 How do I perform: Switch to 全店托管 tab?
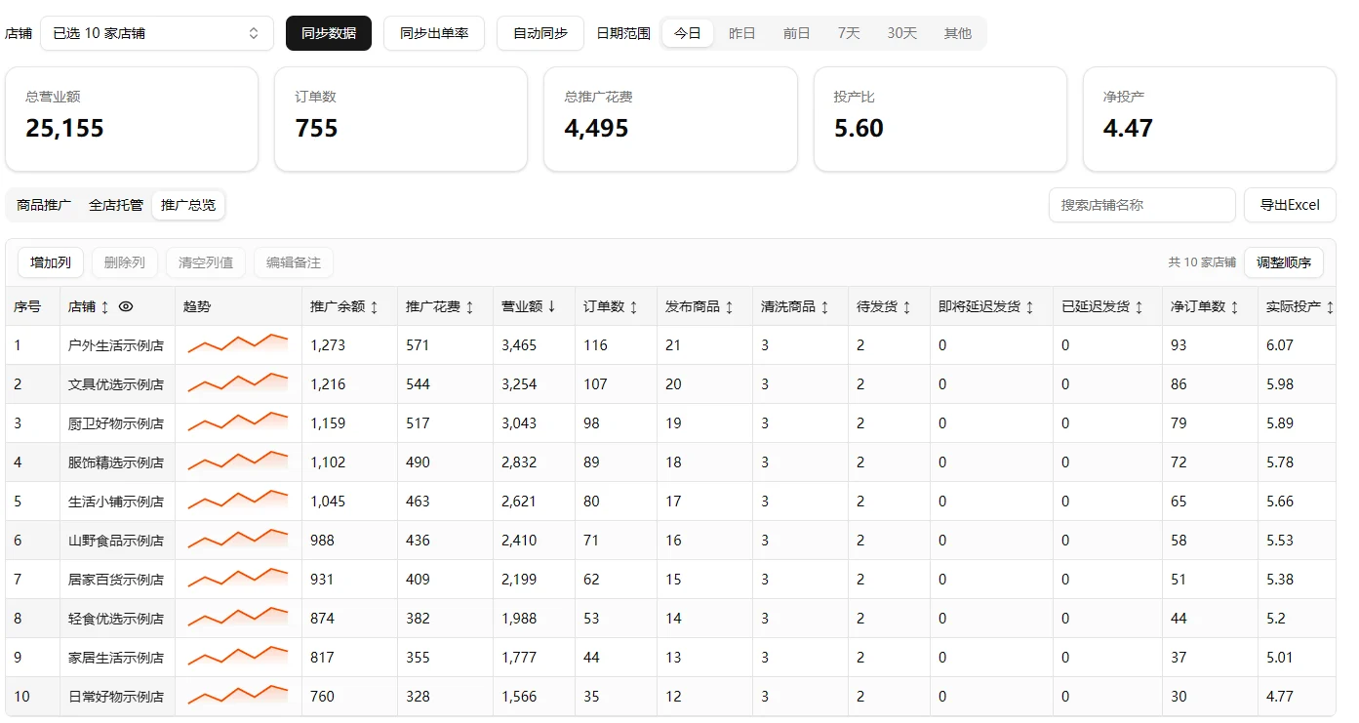116,205
